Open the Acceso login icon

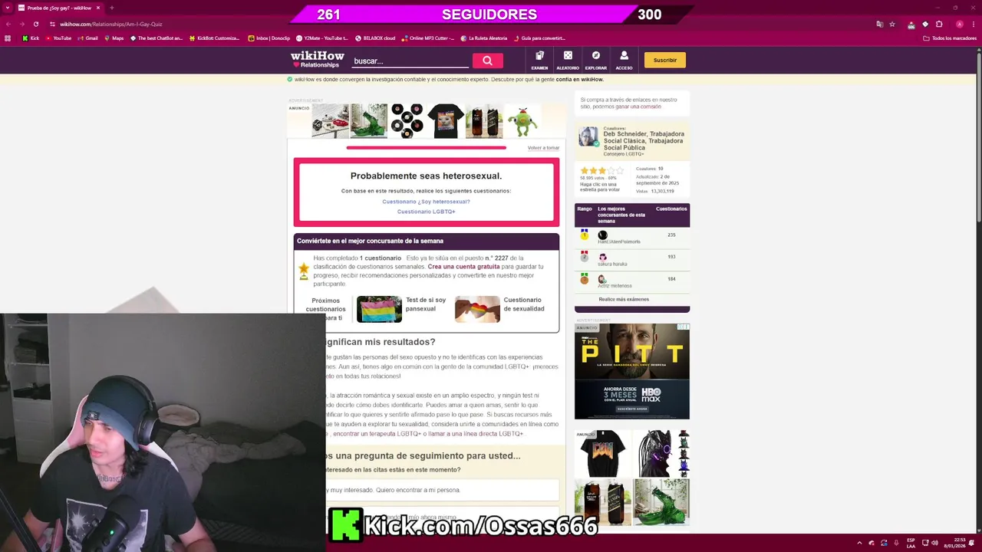tap(624, 60)
